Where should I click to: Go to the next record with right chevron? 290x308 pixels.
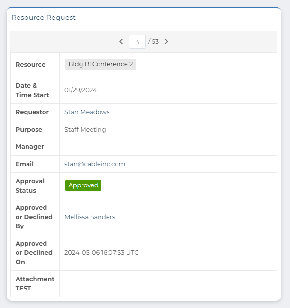166,42
